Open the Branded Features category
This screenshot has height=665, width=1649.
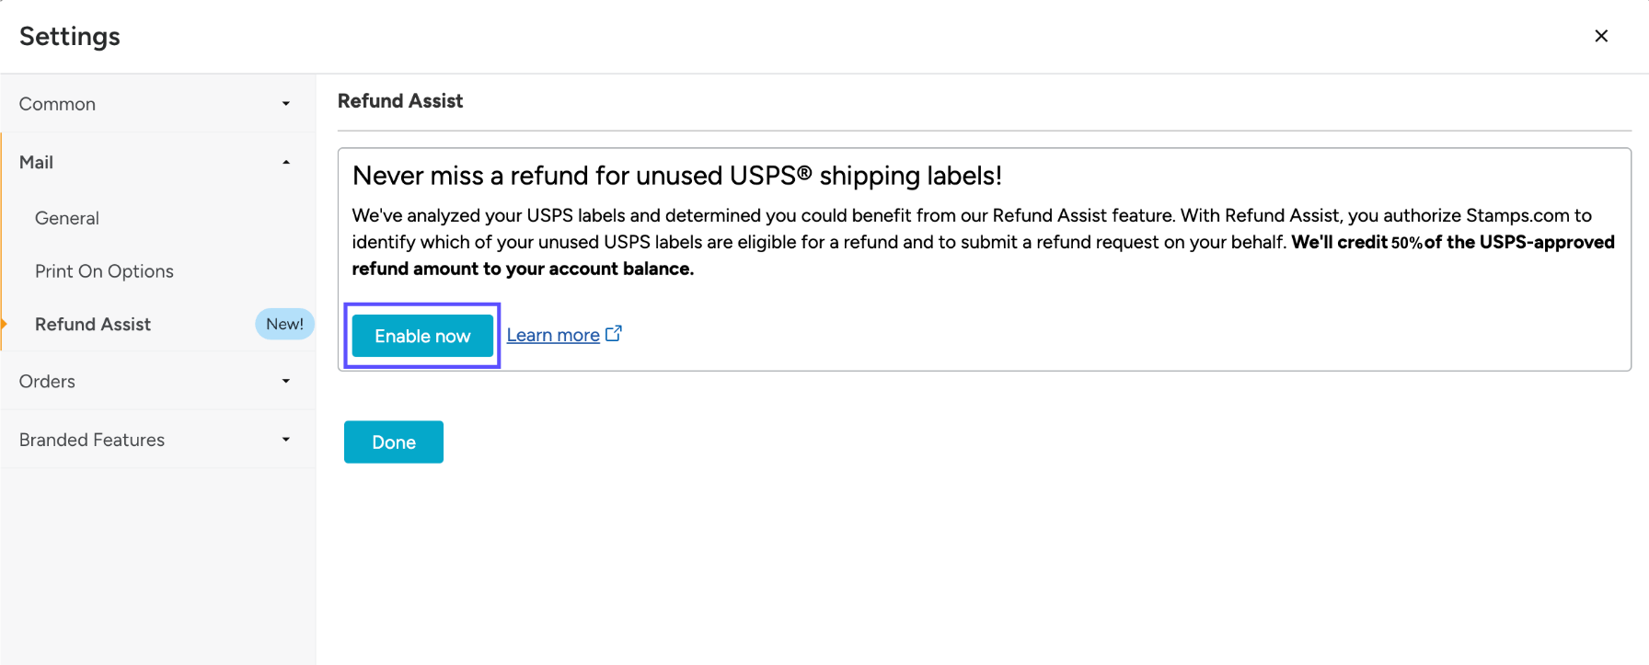point(92,440)
